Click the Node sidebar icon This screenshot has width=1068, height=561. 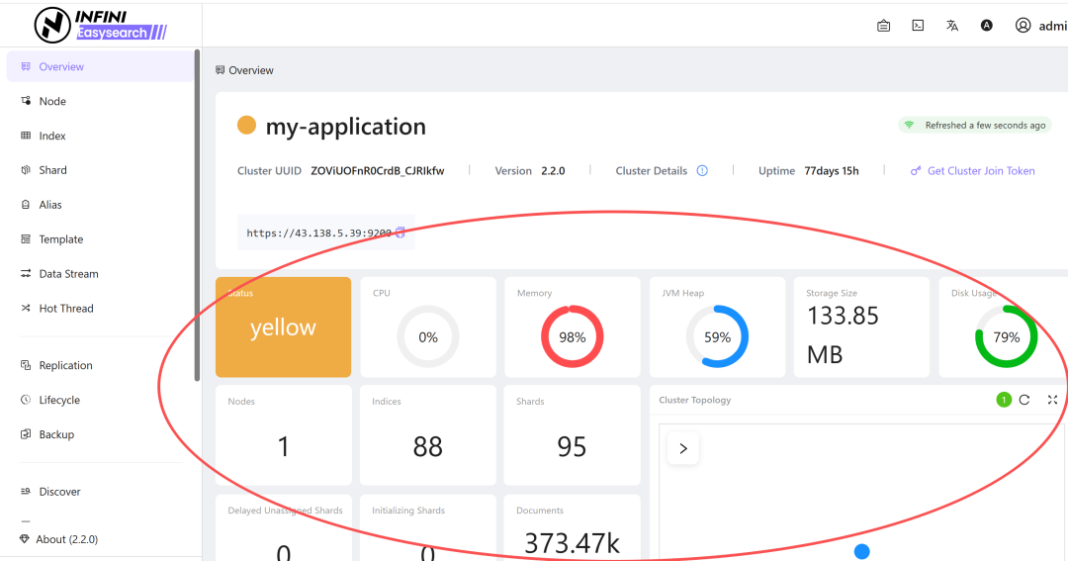[x=26, y=101]
